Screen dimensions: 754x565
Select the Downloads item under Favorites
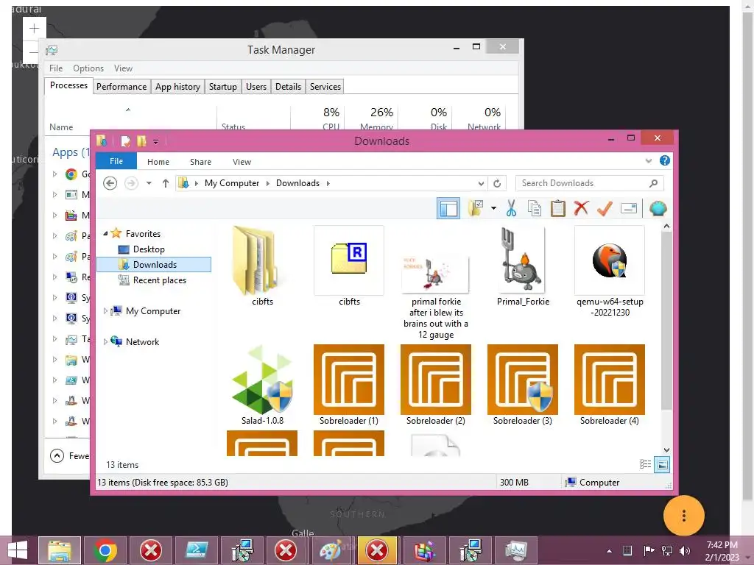tap(155, 265)
